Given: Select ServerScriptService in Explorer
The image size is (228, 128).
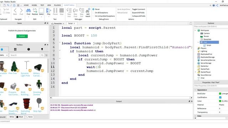Looking at the screenshot, I should pos(208,60).
